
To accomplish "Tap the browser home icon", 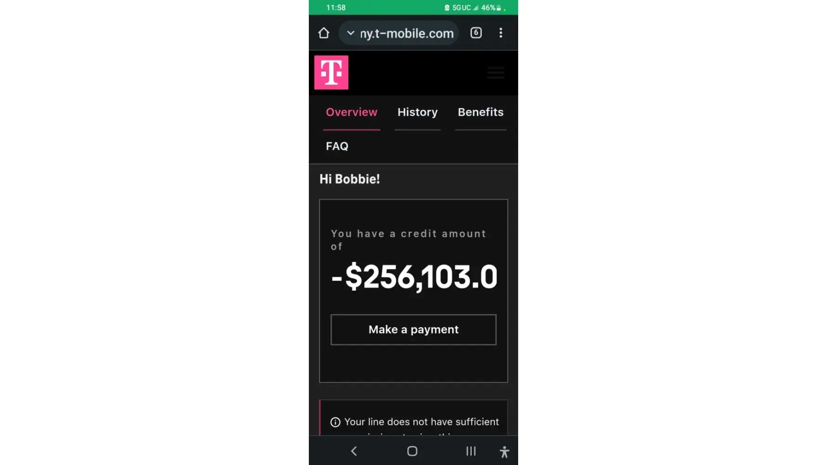I will coord(324,33).
